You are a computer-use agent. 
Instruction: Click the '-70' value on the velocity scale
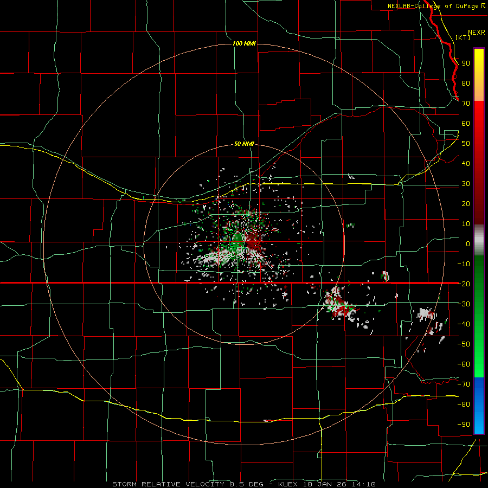(464, 384)
